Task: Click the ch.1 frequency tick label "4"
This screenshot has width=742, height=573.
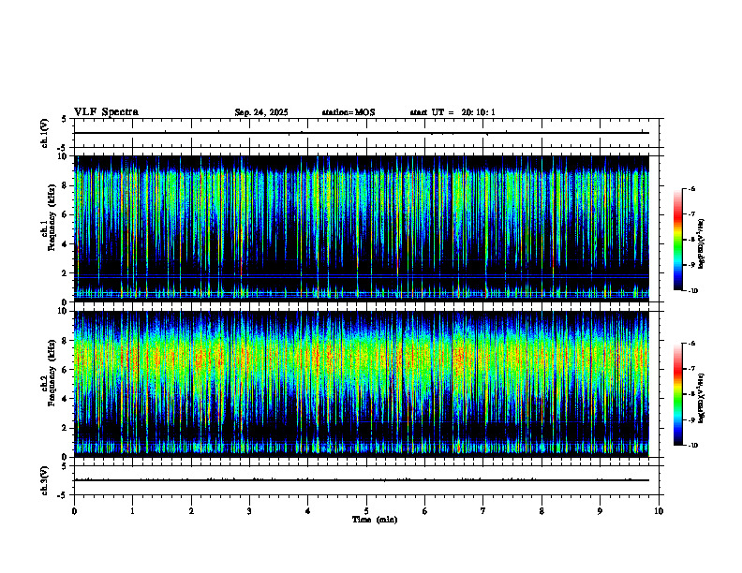Action: (x=66, y=244)
